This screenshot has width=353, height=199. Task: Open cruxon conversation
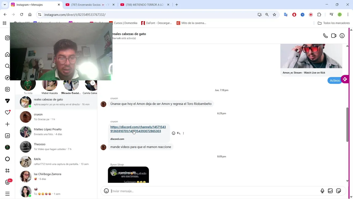[56, 117]
